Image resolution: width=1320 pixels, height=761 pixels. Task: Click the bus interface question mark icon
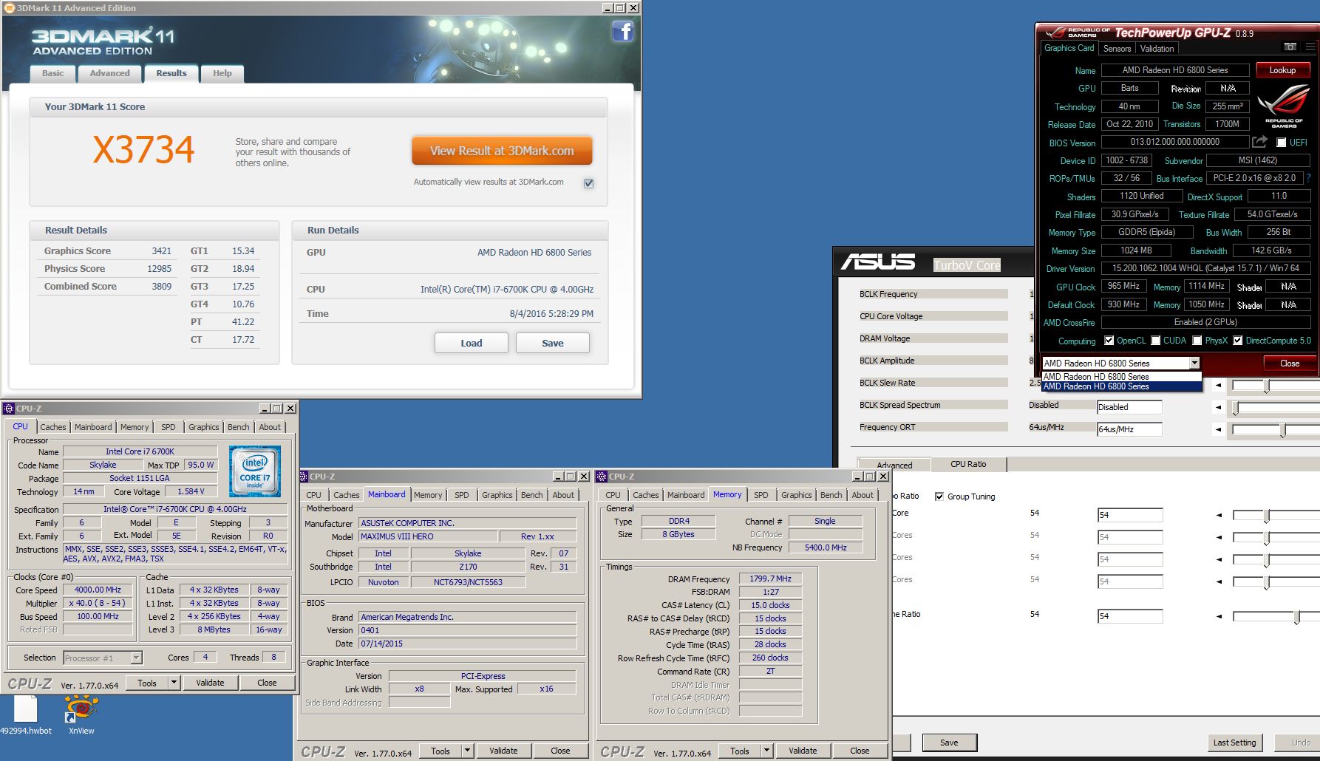(1308, 178)
